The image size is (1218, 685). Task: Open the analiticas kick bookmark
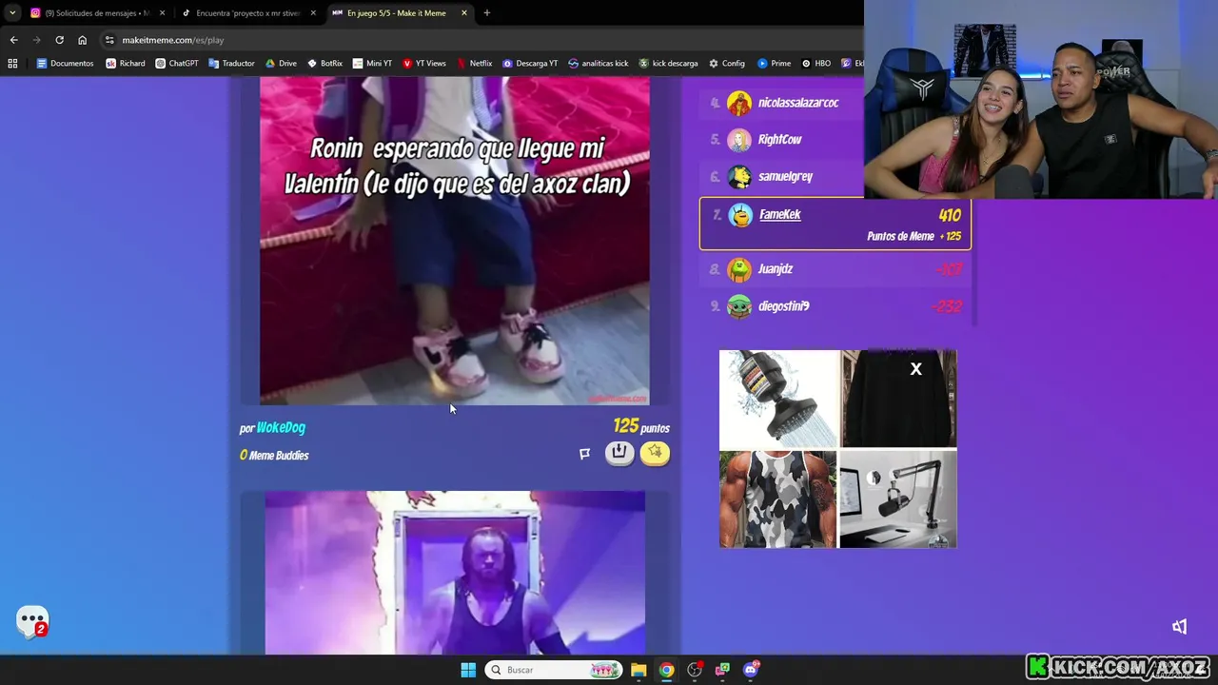point(598,64)
